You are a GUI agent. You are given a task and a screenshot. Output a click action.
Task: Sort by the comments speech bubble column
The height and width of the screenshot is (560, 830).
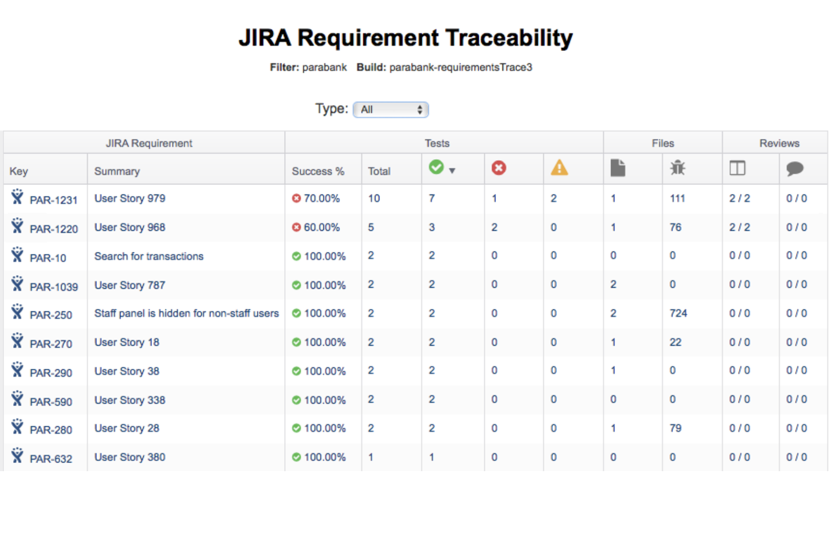pyautogui.click(x=795, y=168)
